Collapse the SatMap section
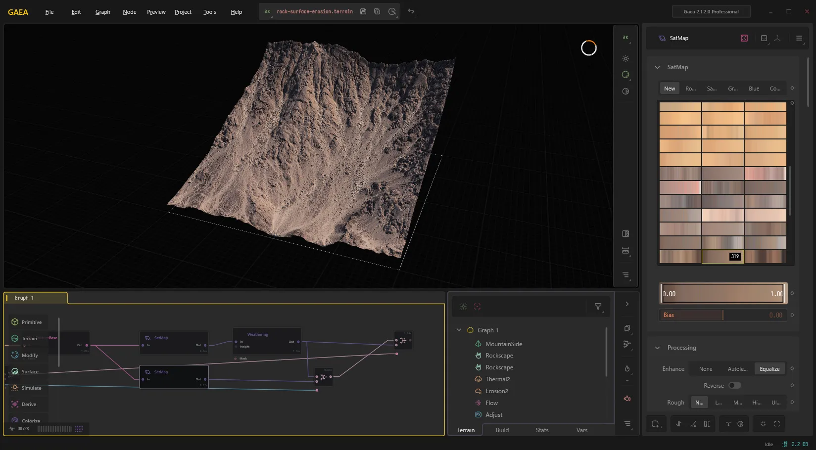This screenshot has width=816, height=450. (657, 67)
